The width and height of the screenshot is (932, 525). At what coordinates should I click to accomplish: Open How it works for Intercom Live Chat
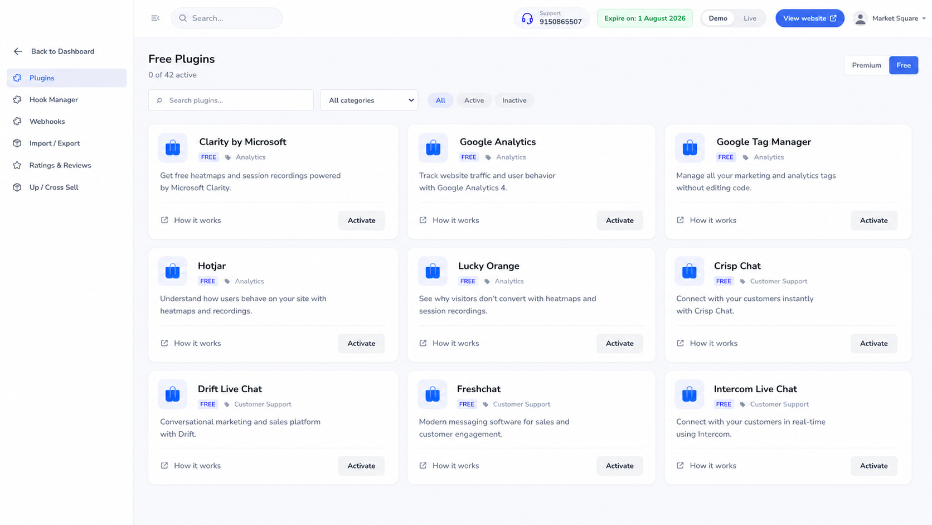tap(706, 465)
